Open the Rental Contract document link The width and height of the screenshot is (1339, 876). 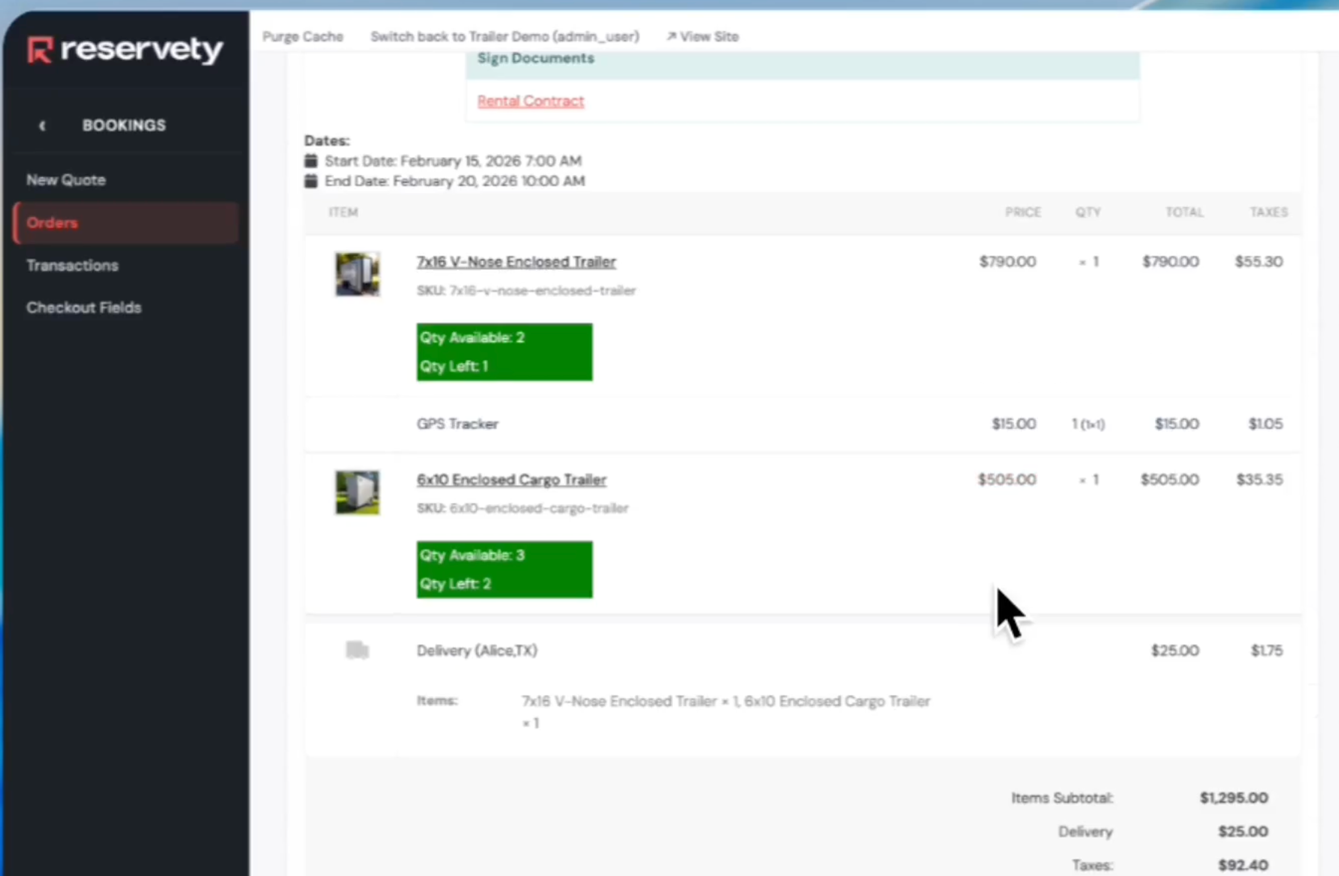pos(530,101)
